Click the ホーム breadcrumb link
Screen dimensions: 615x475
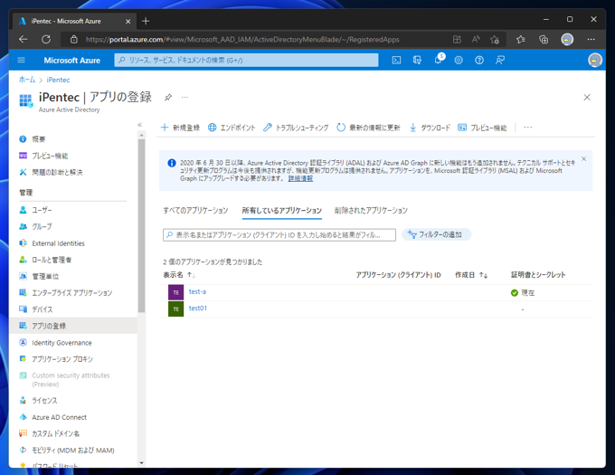pyautogui.click(x=27, y=80)
